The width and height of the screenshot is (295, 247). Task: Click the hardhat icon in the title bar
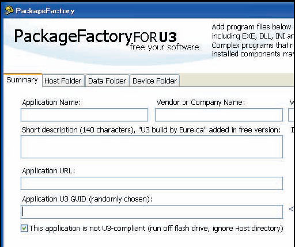[x=9, y=10]
